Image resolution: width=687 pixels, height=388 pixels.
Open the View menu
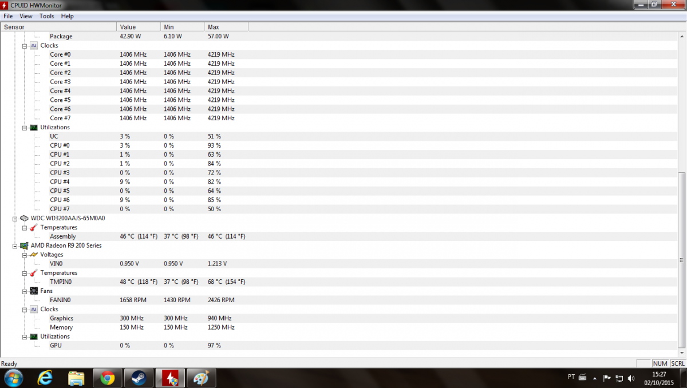pyautogui.click(x=26, y=16)
